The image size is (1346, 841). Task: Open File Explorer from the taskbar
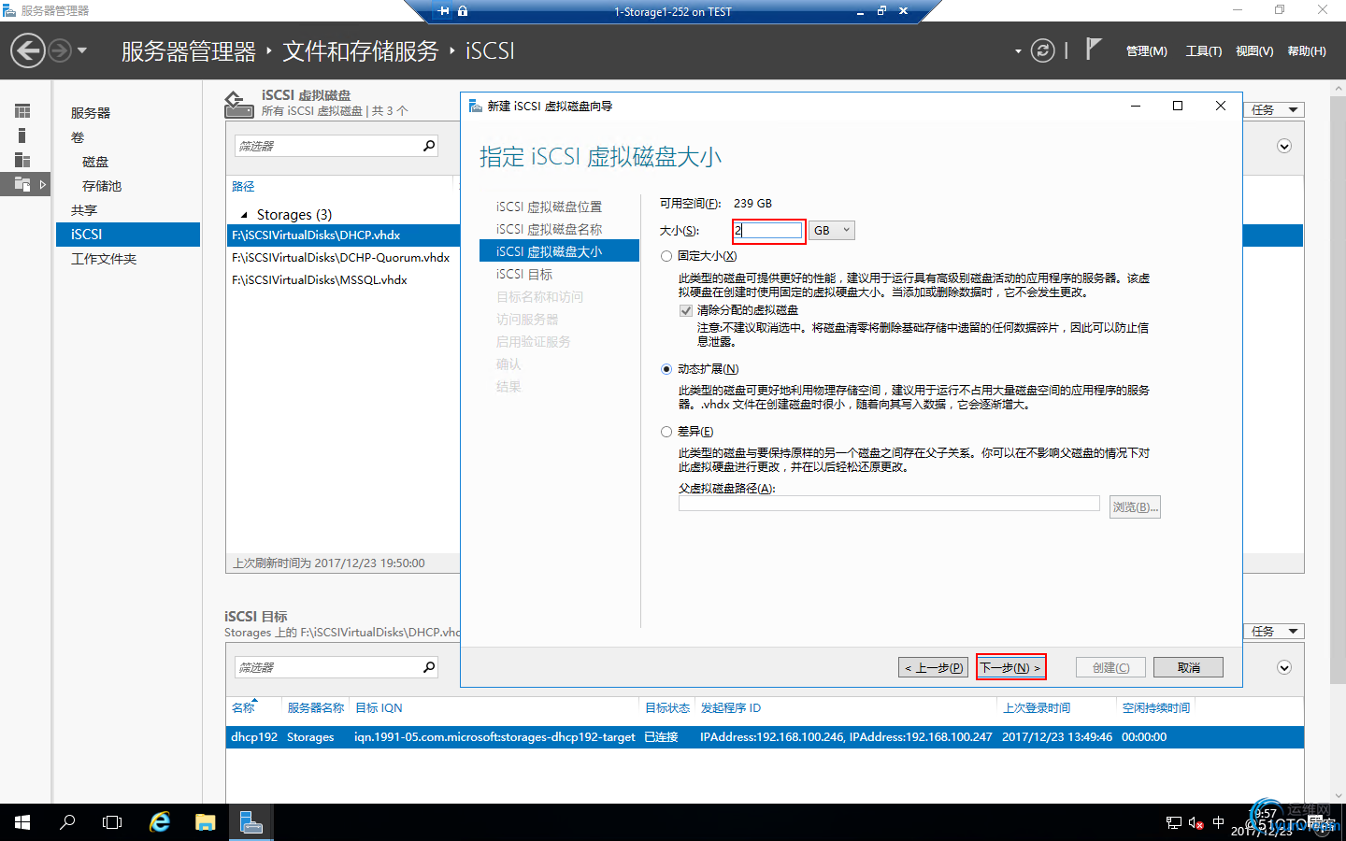coord(205,822)
